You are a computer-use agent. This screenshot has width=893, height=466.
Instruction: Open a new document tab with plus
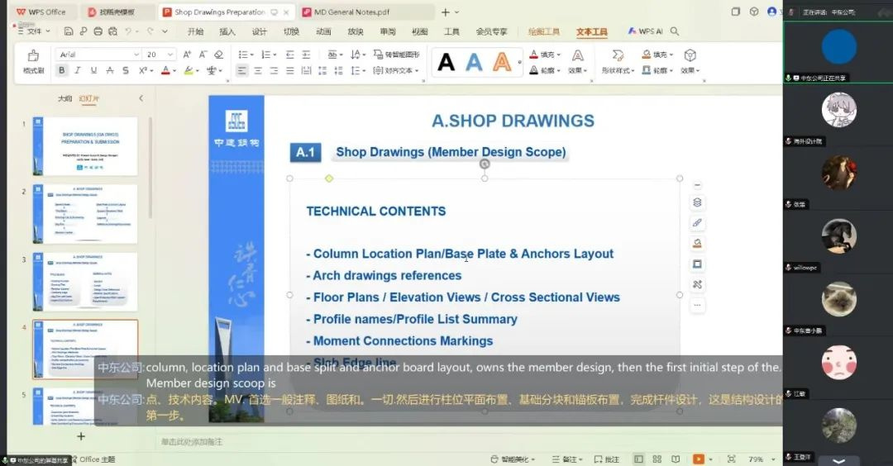(x=446, y=12)
